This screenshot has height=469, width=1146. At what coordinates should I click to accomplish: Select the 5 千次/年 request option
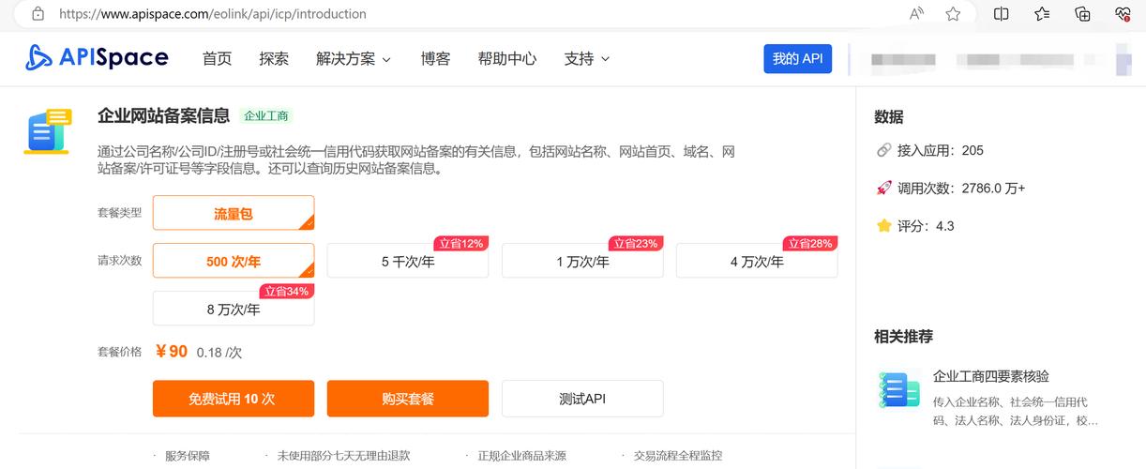click(x=407, y=262)
